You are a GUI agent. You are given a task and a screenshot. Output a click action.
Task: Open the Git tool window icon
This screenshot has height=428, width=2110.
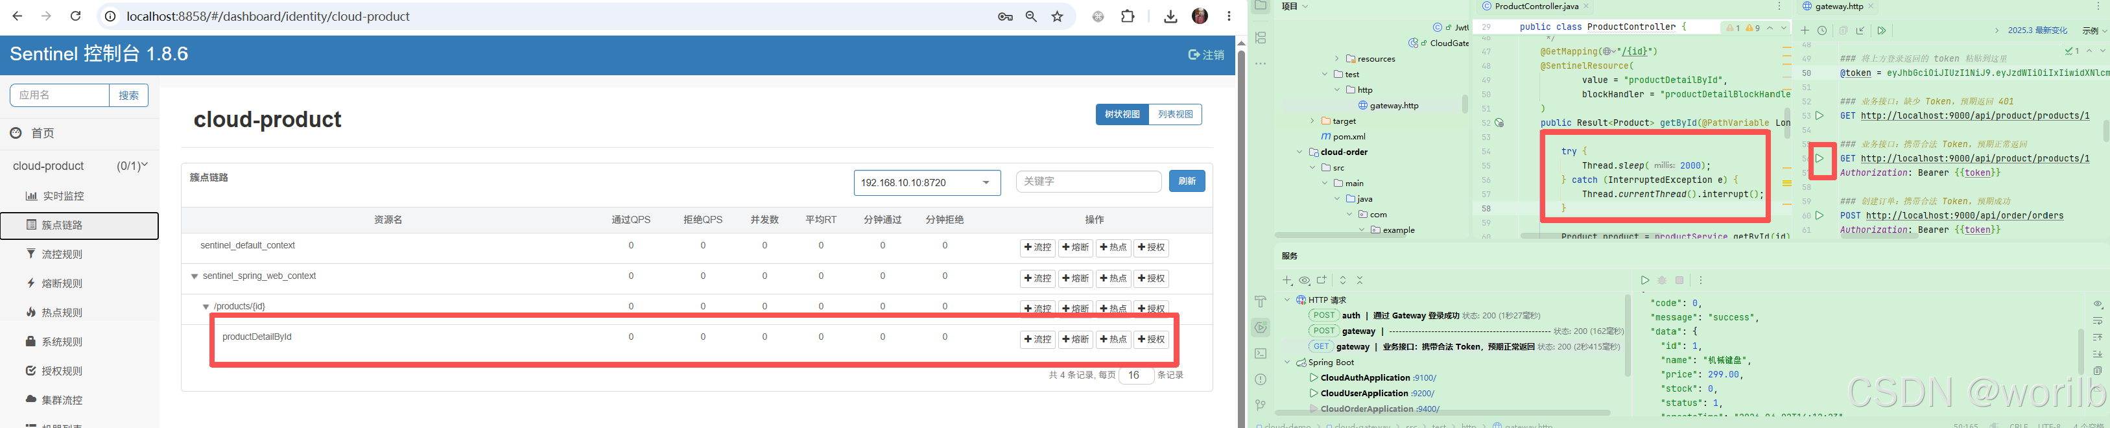coord(1261,405)
